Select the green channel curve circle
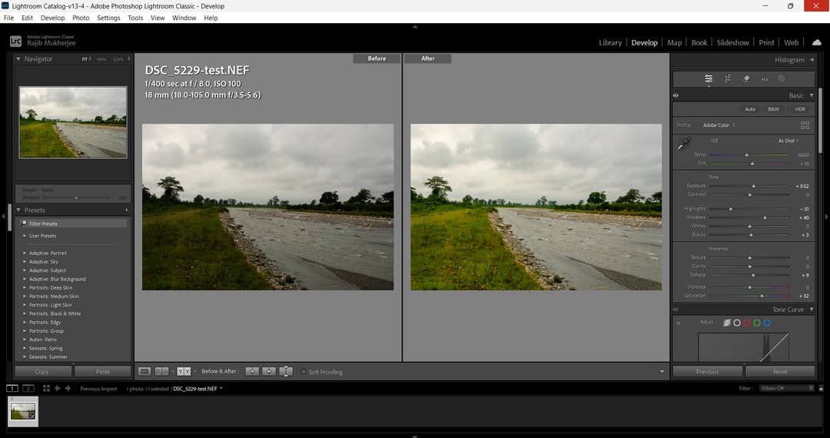 [757, 323]
